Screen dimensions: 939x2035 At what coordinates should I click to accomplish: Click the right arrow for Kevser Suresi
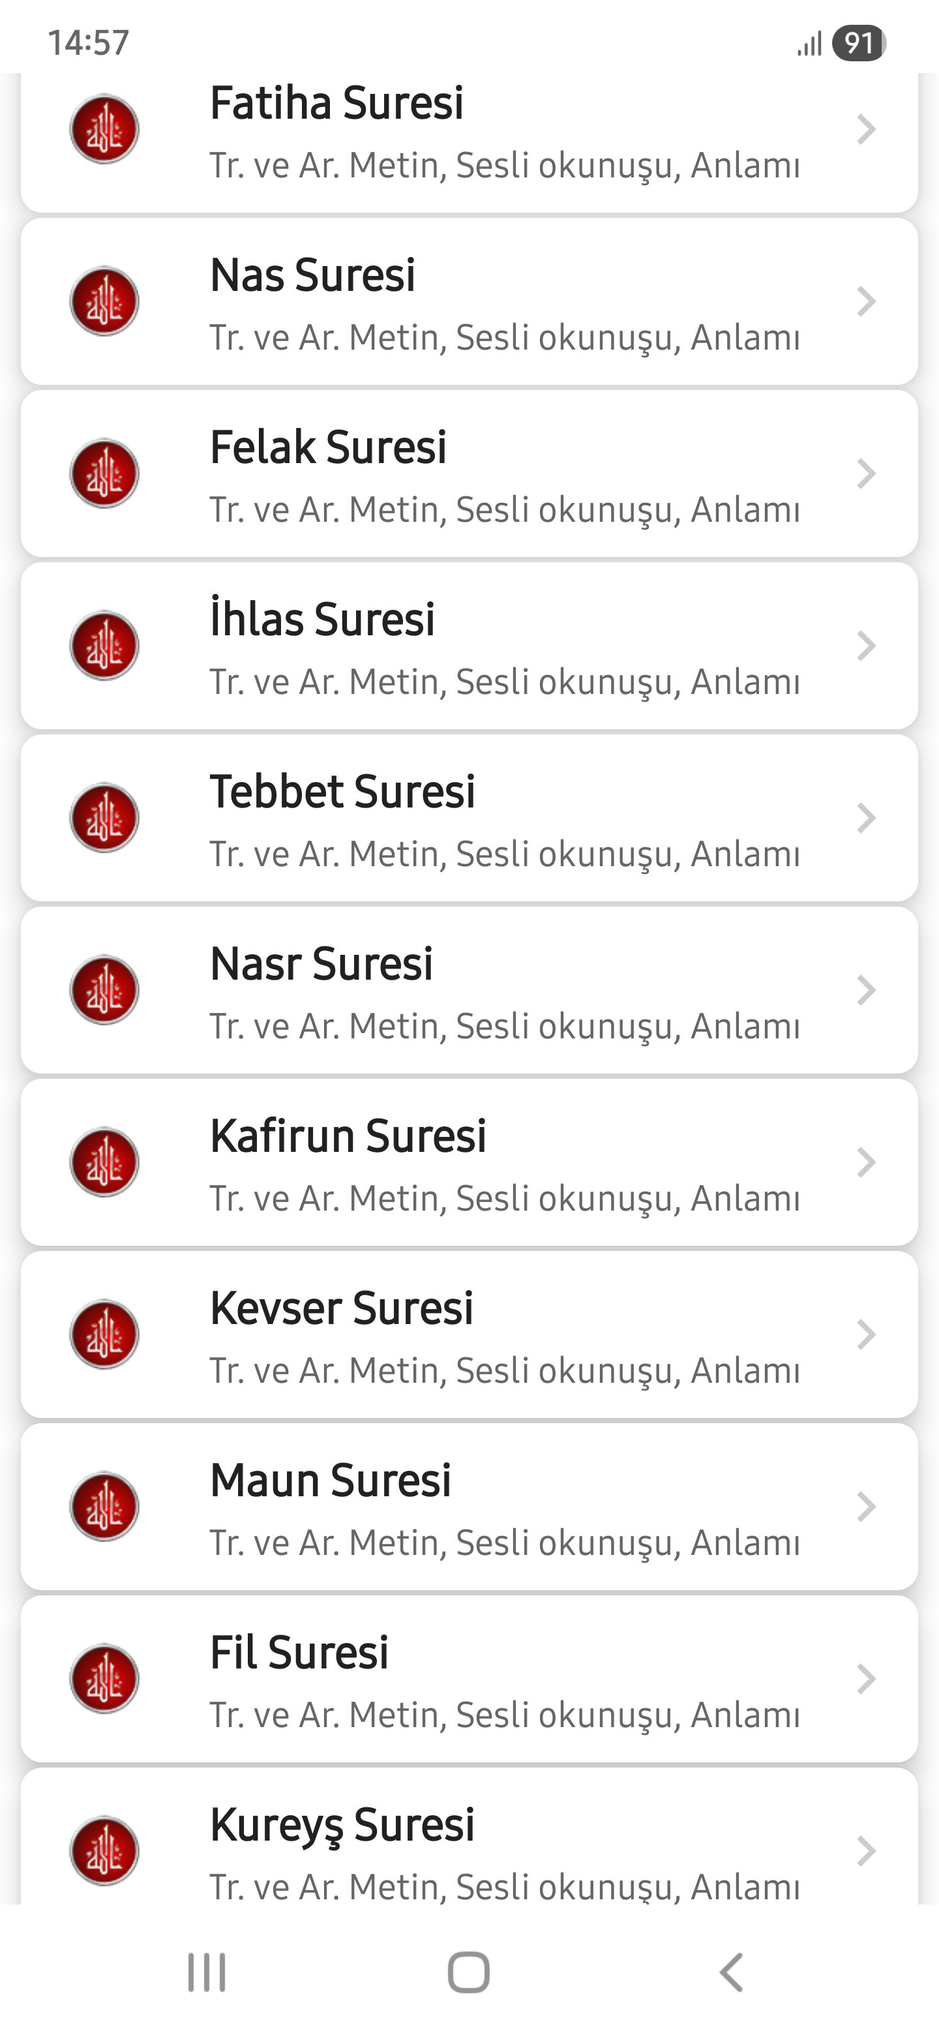[865, 1334]
